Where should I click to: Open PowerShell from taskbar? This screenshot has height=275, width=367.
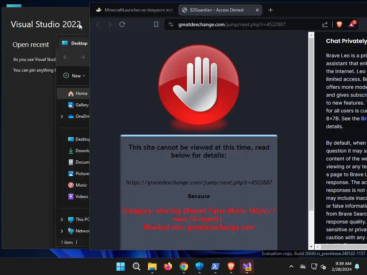click(215, 266)
